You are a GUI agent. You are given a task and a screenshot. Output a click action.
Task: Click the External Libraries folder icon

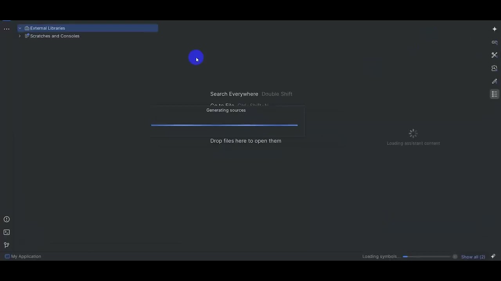27,28
